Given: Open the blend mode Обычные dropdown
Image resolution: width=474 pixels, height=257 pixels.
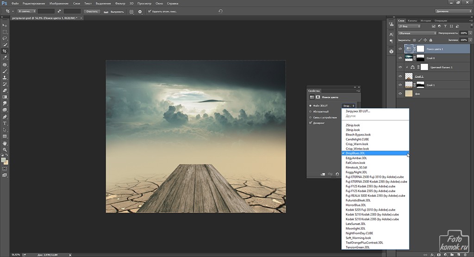Looking at the screenshot, I should click(417, 33).
